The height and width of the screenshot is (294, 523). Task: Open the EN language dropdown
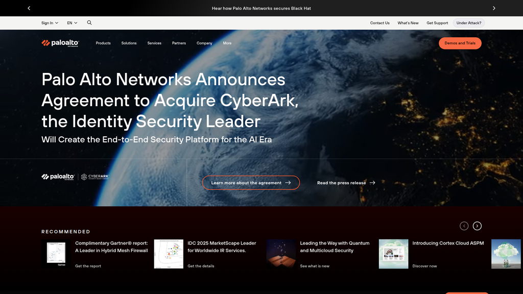pos(72,23)
